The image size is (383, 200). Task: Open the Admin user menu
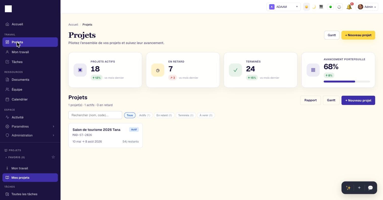point(367,7)
